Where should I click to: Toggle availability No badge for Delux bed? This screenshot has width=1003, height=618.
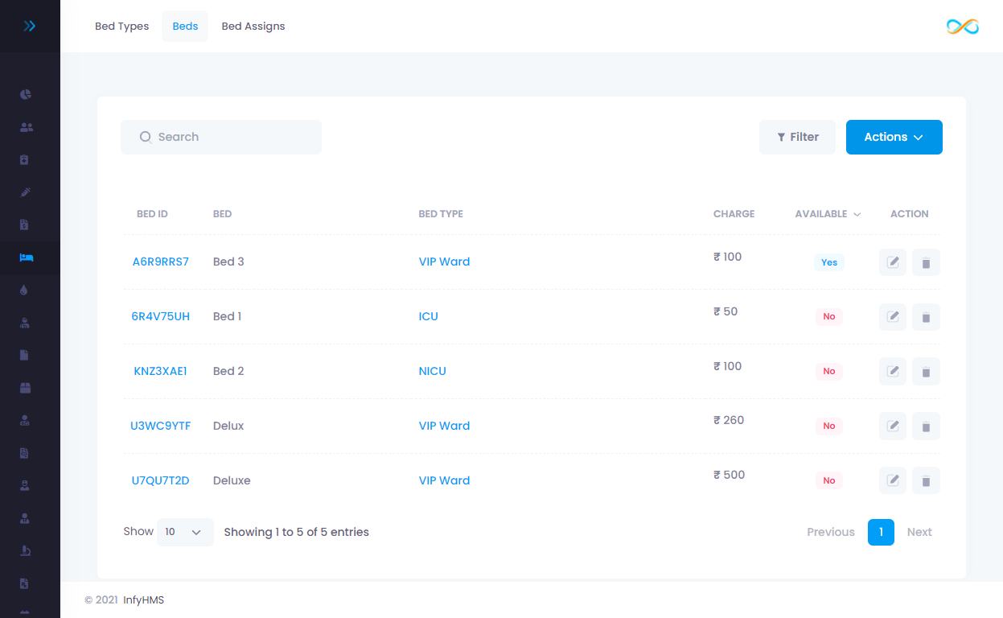pos(828,426)
